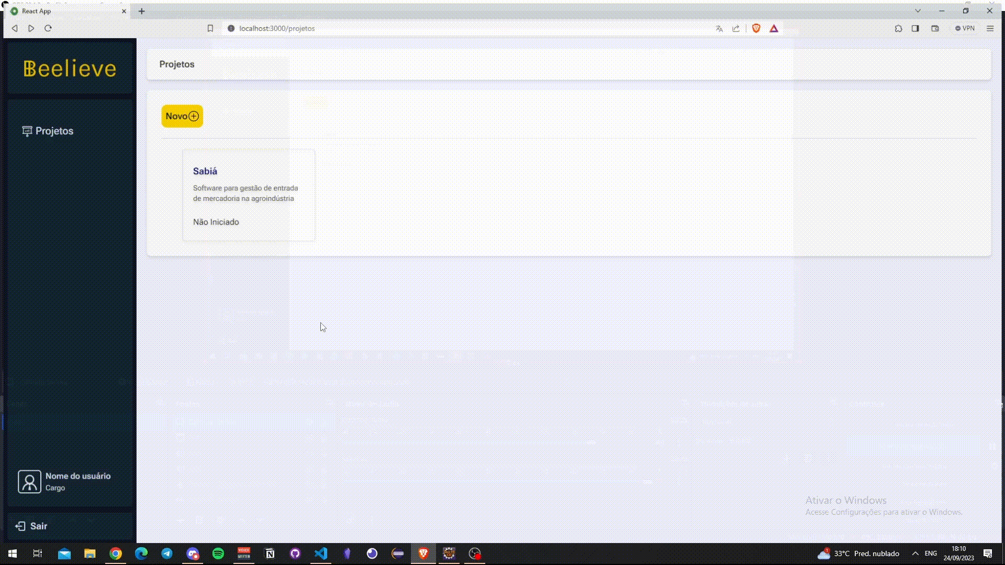Viewport: 1005px width, 565px height.
Task: Click the browser back arrow
Action: coord(15,28)
